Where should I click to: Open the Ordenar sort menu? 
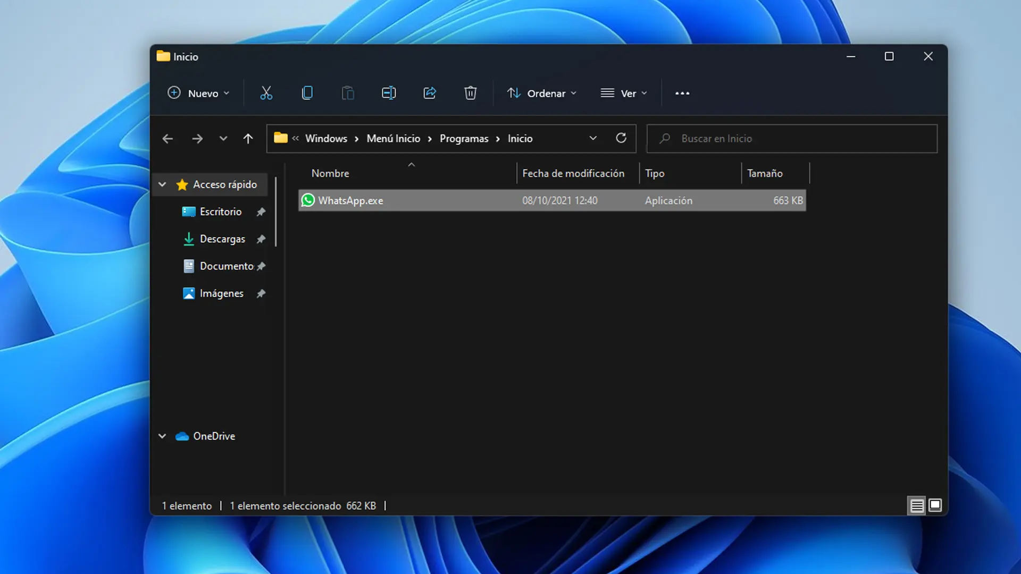tap(541, 93)
